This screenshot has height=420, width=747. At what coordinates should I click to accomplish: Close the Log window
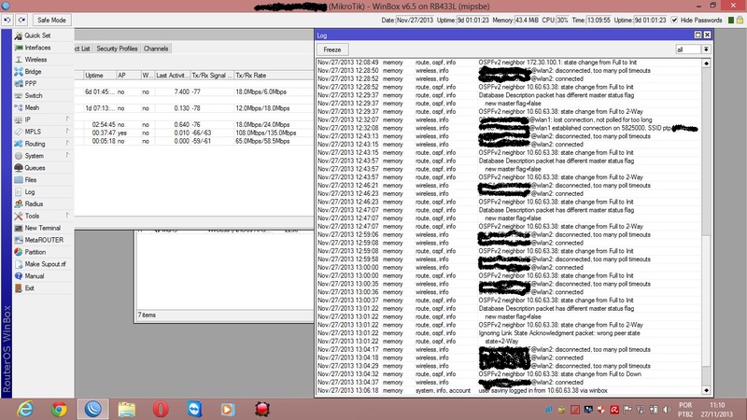[x=708, y=35]
